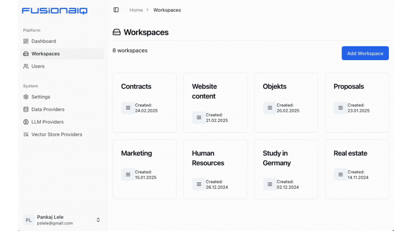Click Home breadcrumb link
Screen dimensions: 412x231
click(136, 10)
